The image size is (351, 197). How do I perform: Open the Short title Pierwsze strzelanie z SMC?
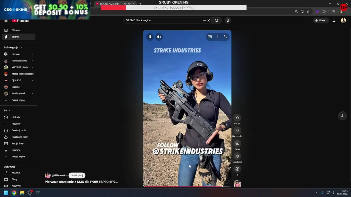point(81,182)
